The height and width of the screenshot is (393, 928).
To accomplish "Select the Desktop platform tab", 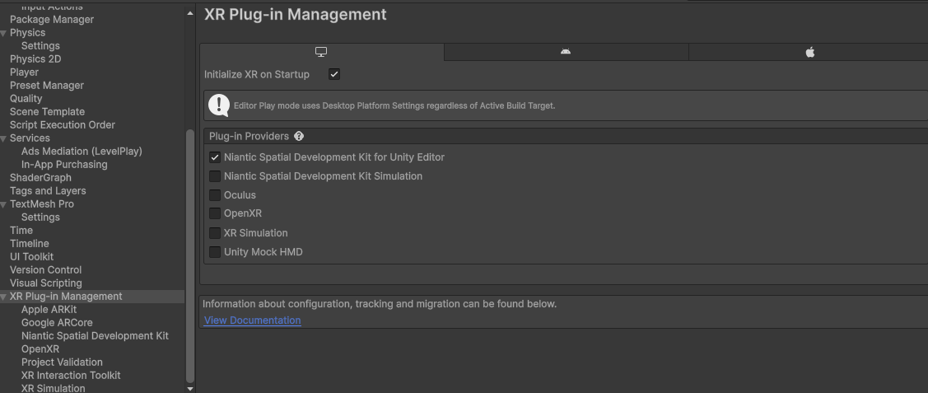I will [x=321, y=52].
